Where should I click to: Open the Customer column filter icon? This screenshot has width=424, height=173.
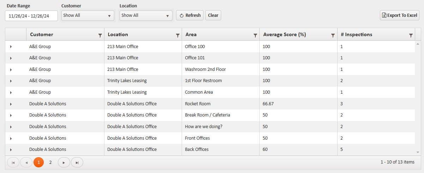click(x=100, y=35)
